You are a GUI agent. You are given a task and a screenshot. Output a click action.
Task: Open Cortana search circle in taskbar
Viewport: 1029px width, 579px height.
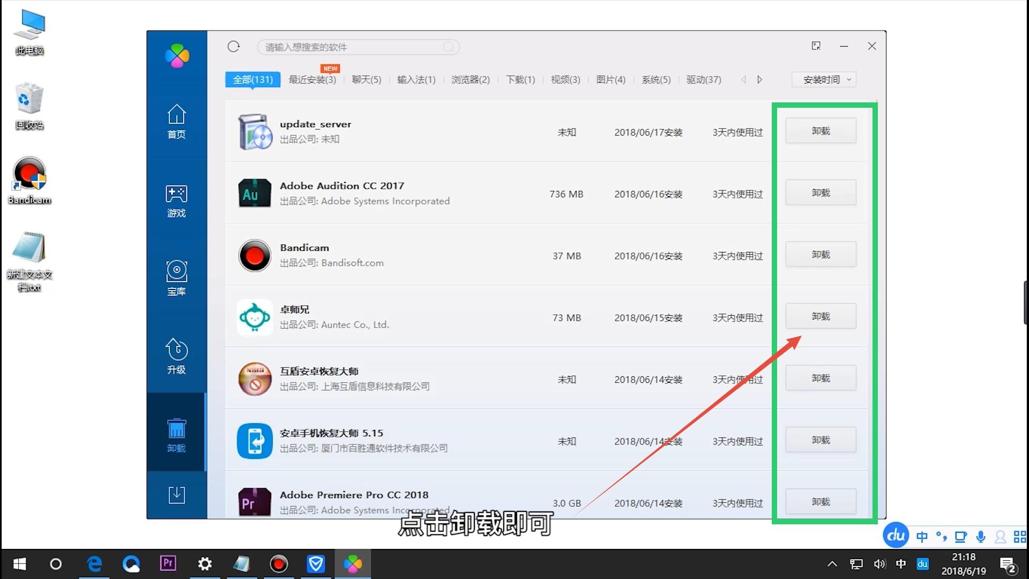[x=56, y=564]
